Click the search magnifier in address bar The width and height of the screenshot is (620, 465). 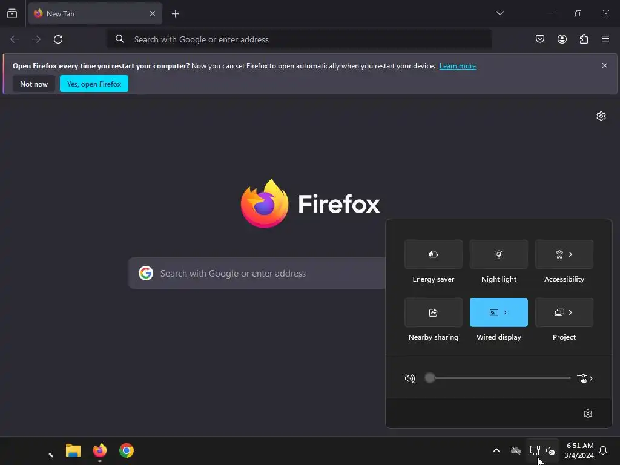pos(120,39)
